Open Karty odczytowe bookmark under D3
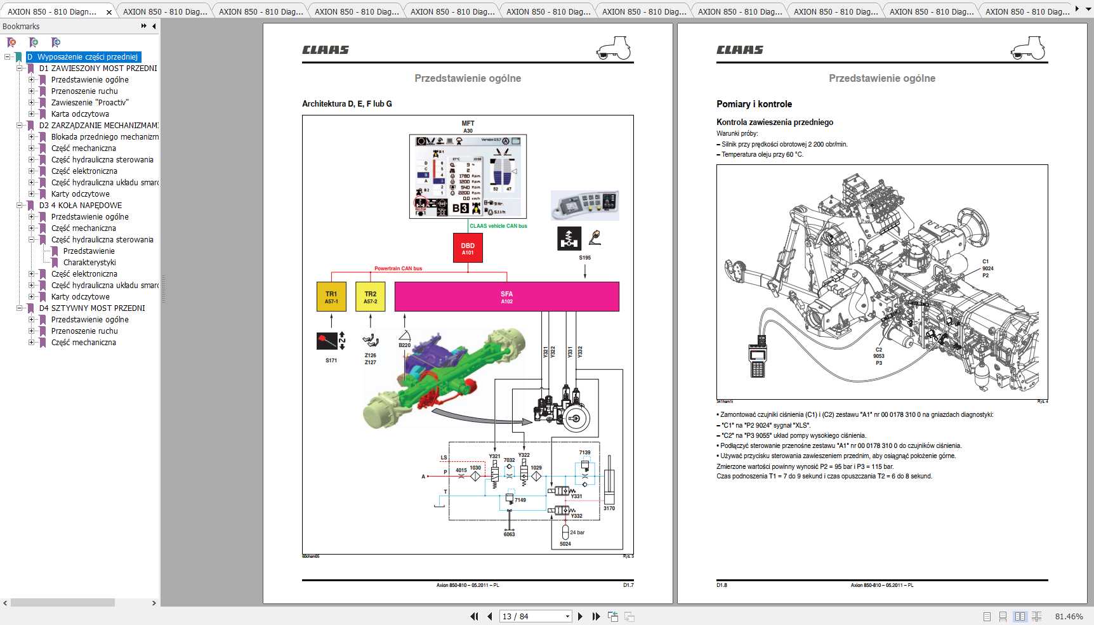 pyautogui.click(x=80, y=296)
